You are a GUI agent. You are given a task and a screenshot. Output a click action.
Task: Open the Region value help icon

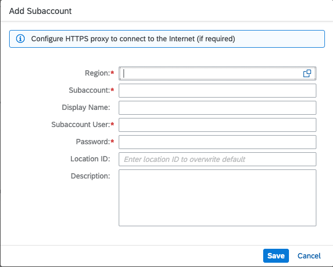307,73
